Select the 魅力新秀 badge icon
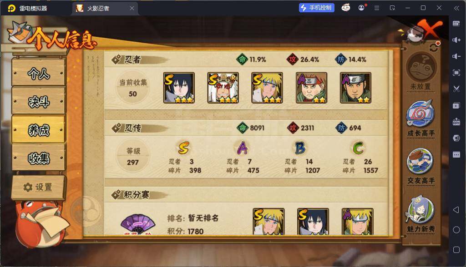466x267 pixels. pyautogui.click(x=420, y=209)
